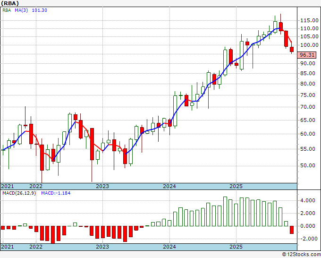Click the 100.00 price axis label
321x258 pixels.
[309, 45]
